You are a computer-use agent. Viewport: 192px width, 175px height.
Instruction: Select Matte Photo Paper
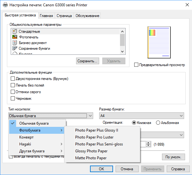102,158
